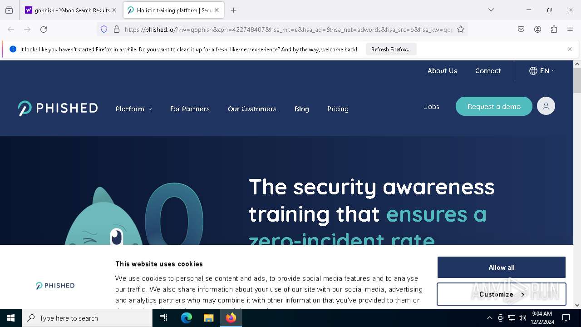Screen dimensions: 581x327
Task: Click the Type here to search box
Action: point(87,318)
